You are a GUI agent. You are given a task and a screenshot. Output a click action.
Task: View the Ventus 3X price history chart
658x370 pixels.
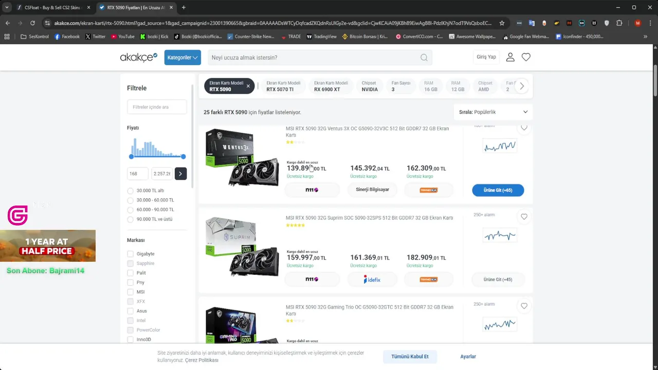coord(500,146)
